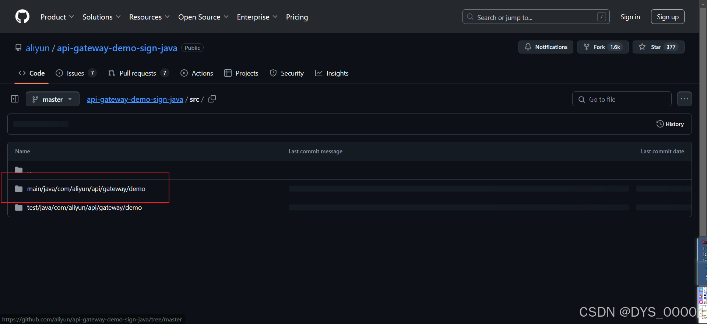Click the repository icon beside aliyun
This screenshot has height=324, width=707.
18,48
